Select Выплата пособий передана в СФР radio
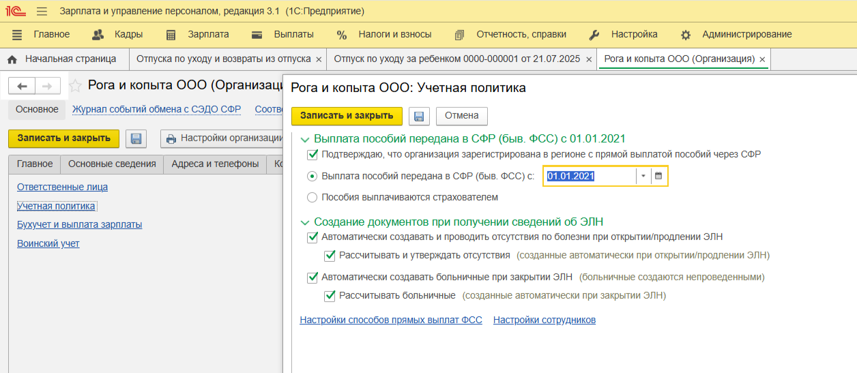 coord(313,176)
